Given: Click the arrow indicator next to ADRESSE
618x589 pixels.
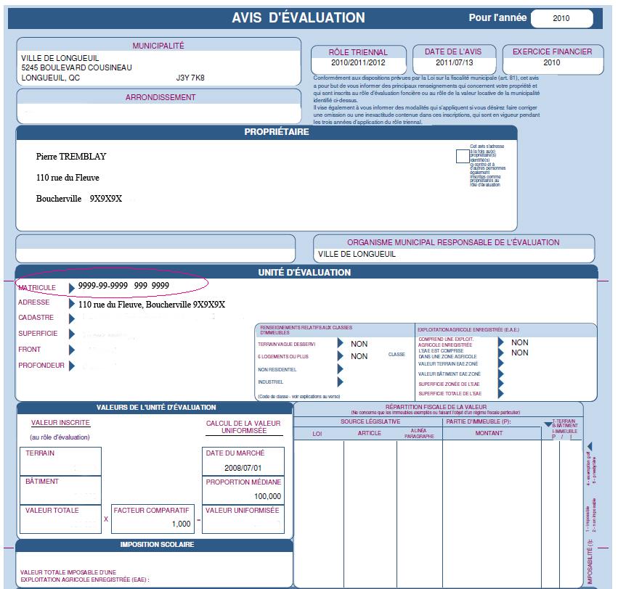Looking at the screenshot, I should pos(73,302).
